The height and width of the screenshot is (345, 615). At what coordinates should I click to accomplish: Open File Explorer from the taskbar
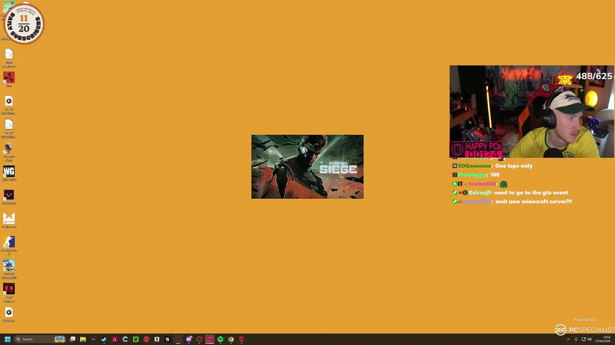[x=83, y=339]
